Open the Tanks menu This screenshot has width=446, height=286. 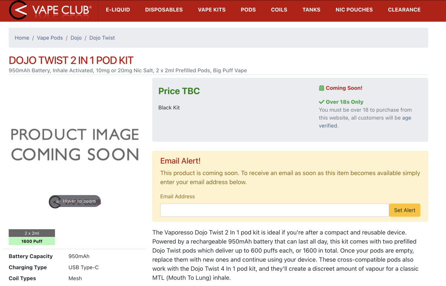311,10
